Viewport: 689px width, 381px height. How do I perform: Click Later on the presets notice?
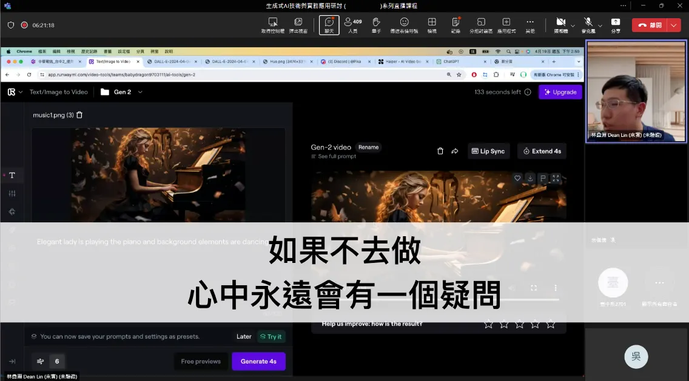(244, 337)
